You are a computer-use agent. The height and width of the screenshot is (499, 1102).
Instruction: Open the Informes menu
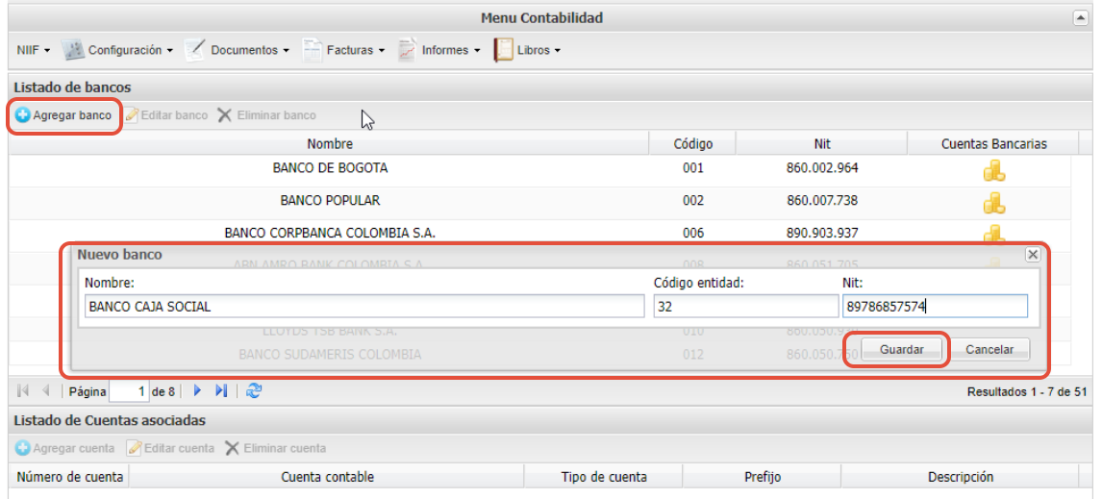[x=438, y=51]
